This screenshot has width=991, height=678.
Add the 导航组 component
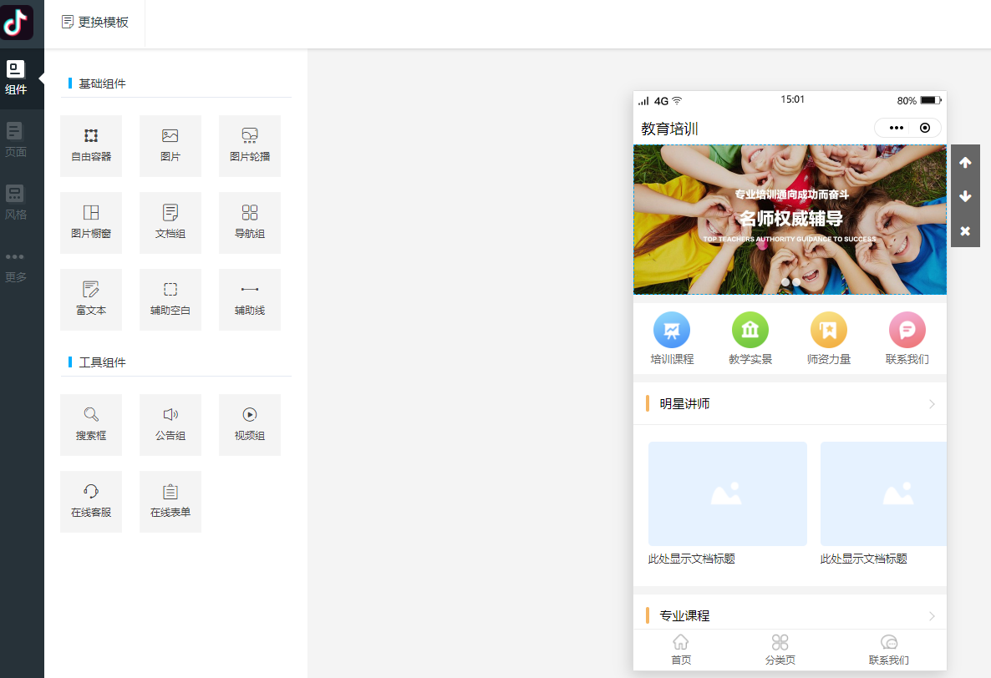point(250,223)
